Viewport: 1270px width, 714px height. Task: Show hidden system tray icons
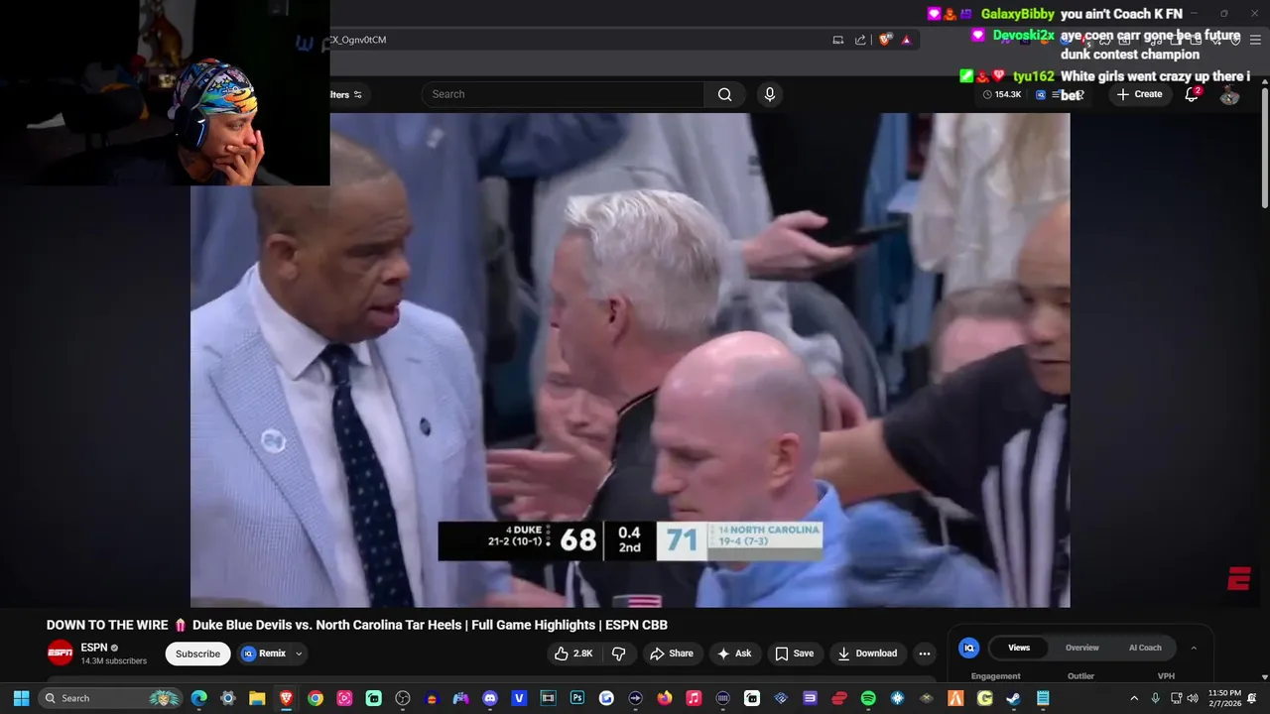(x=1134, y=698)
